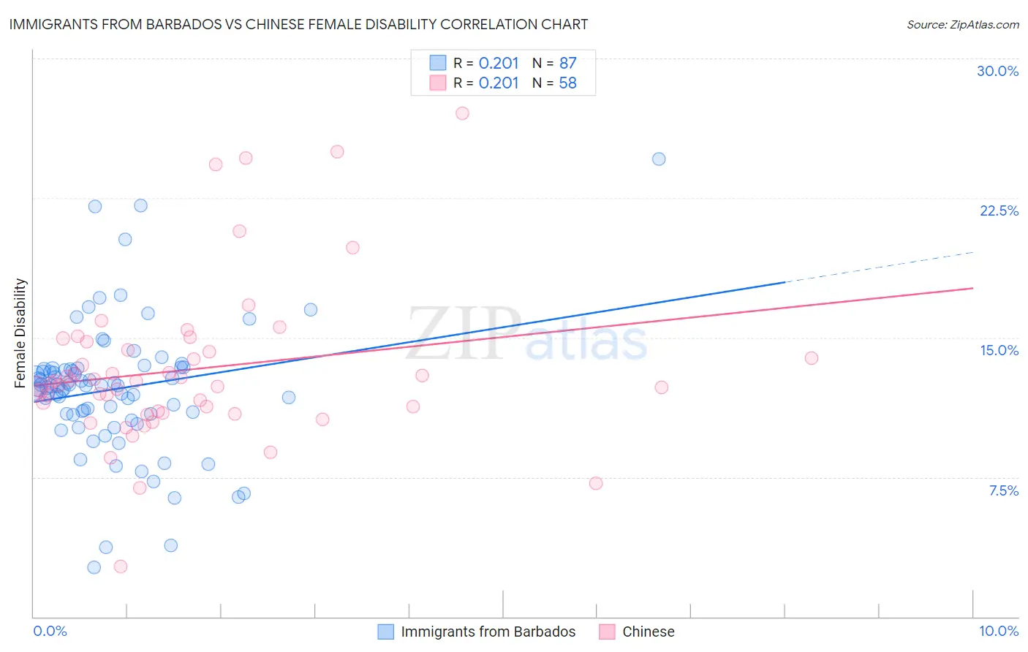Click the N = 58 statistic

tap(554, 83)
